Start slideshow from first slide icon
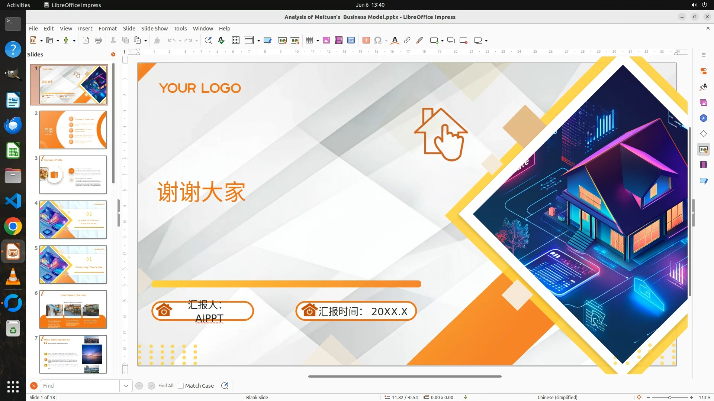The height and width of the screenshot is (401, 714). click(x=283, y=40)
